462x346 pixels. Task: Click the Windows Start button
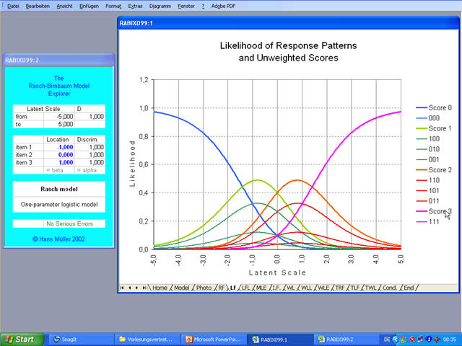19,339
